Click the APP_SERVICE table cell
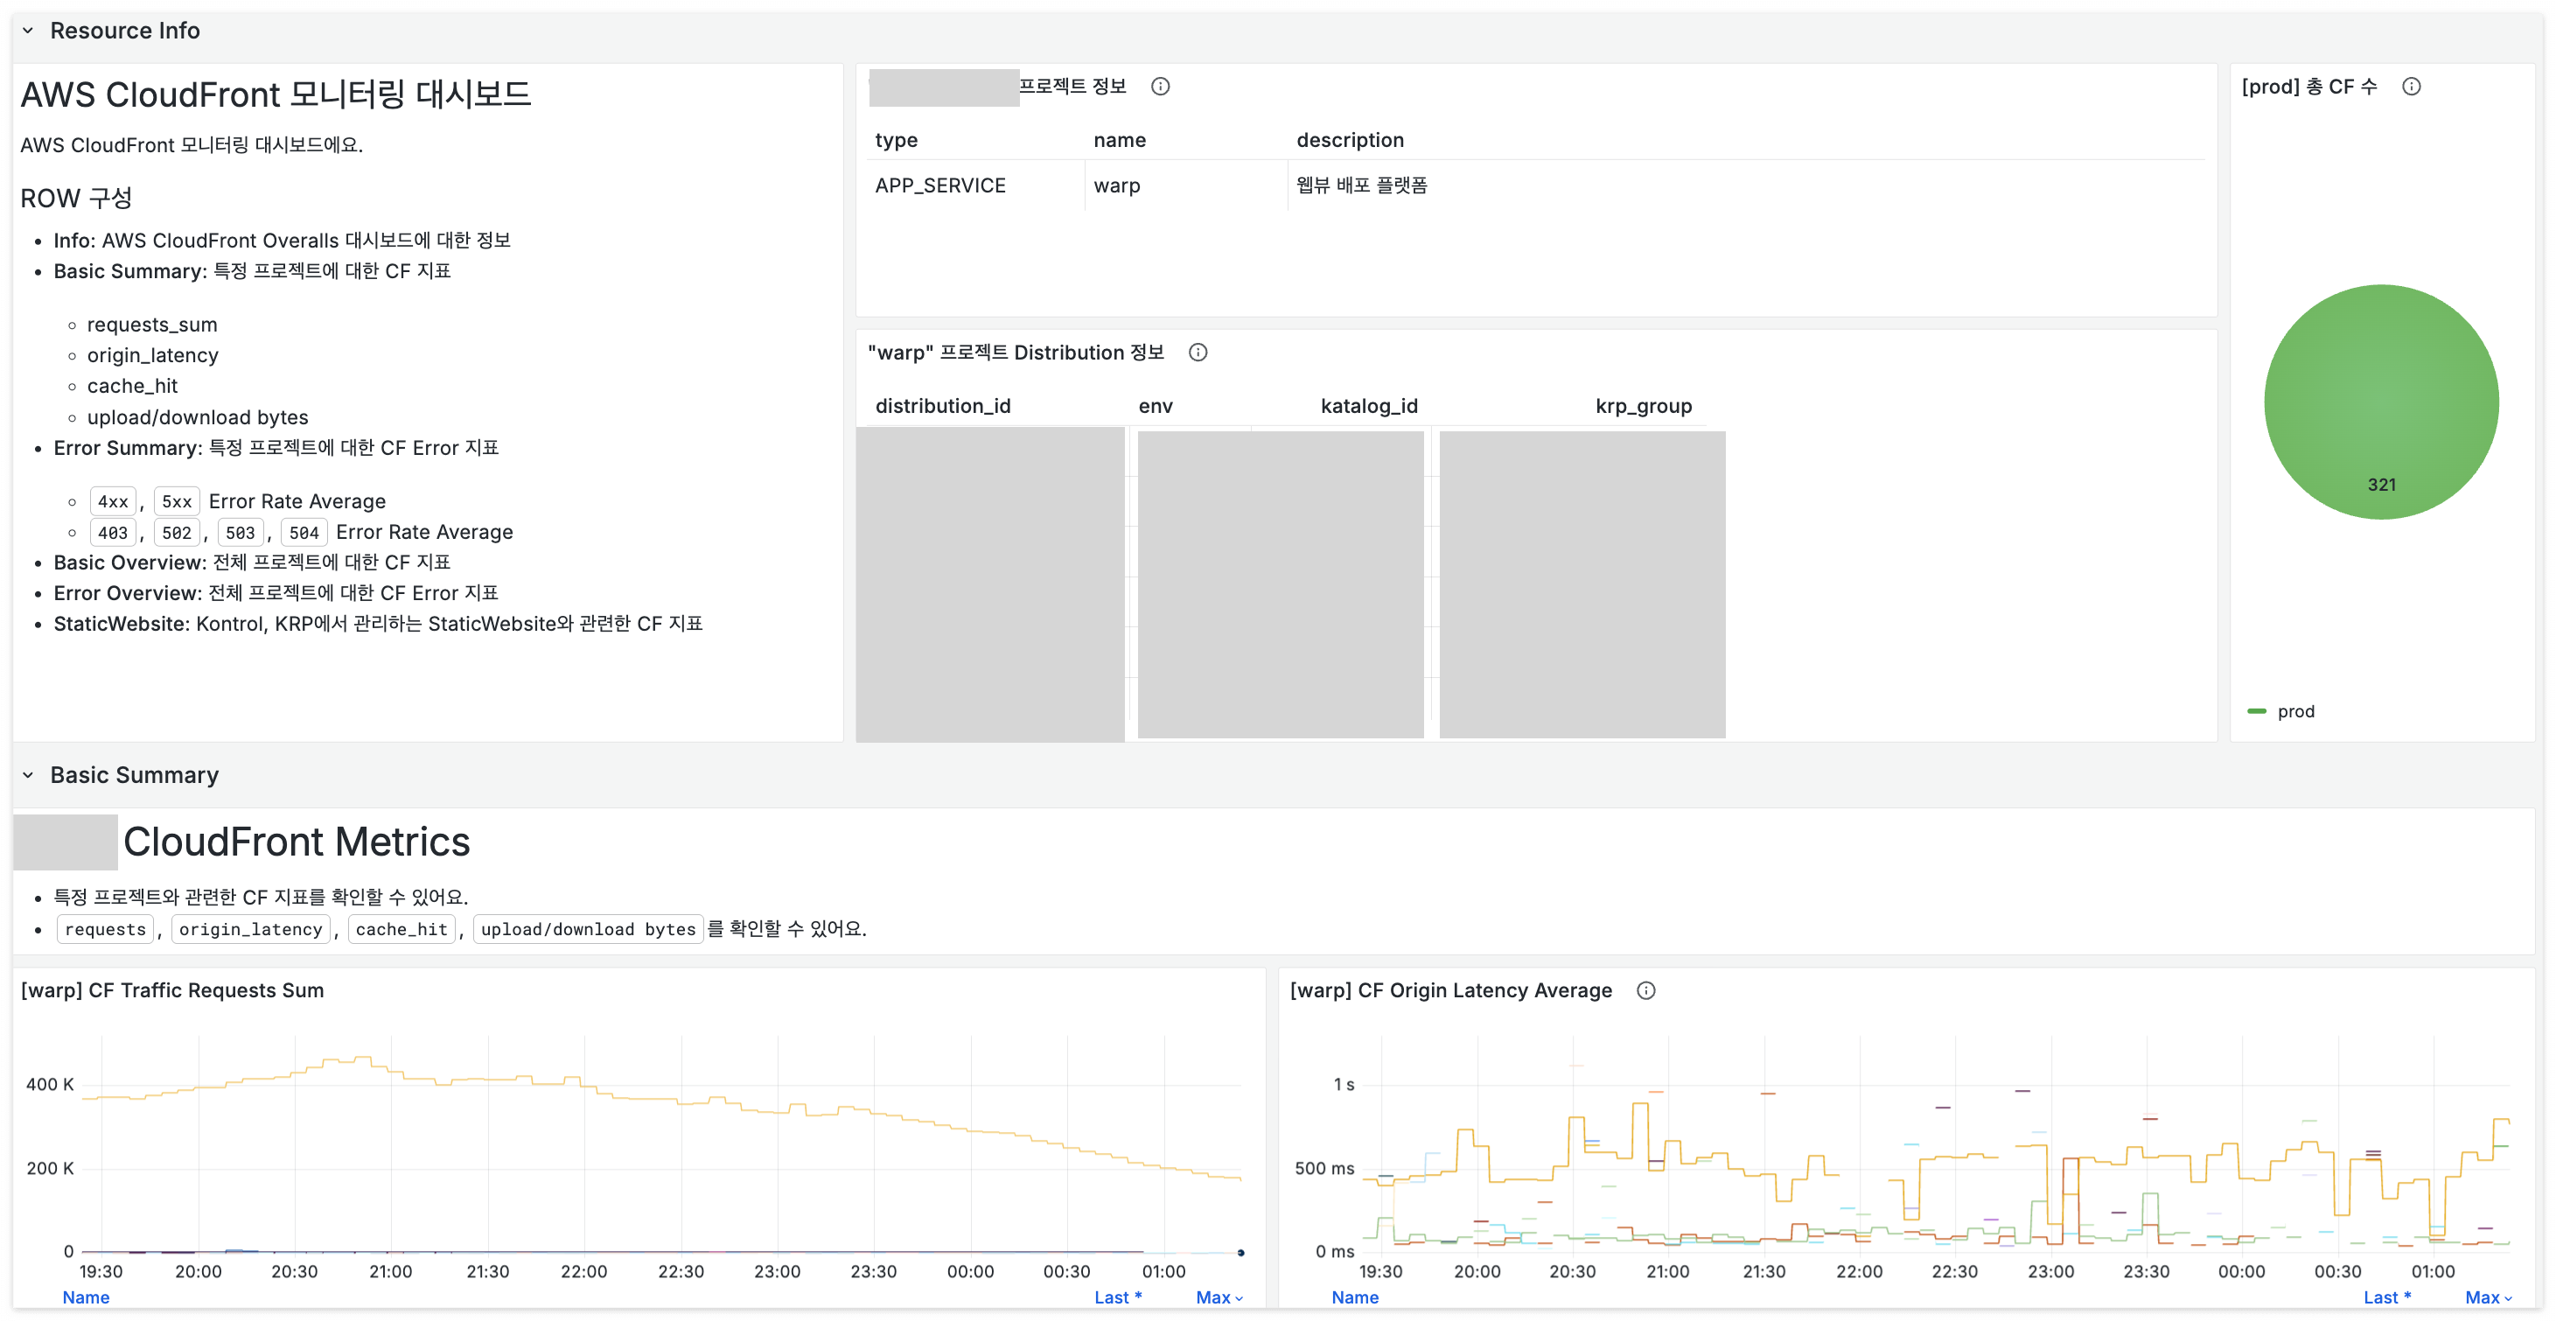 (x=939, y=185)
